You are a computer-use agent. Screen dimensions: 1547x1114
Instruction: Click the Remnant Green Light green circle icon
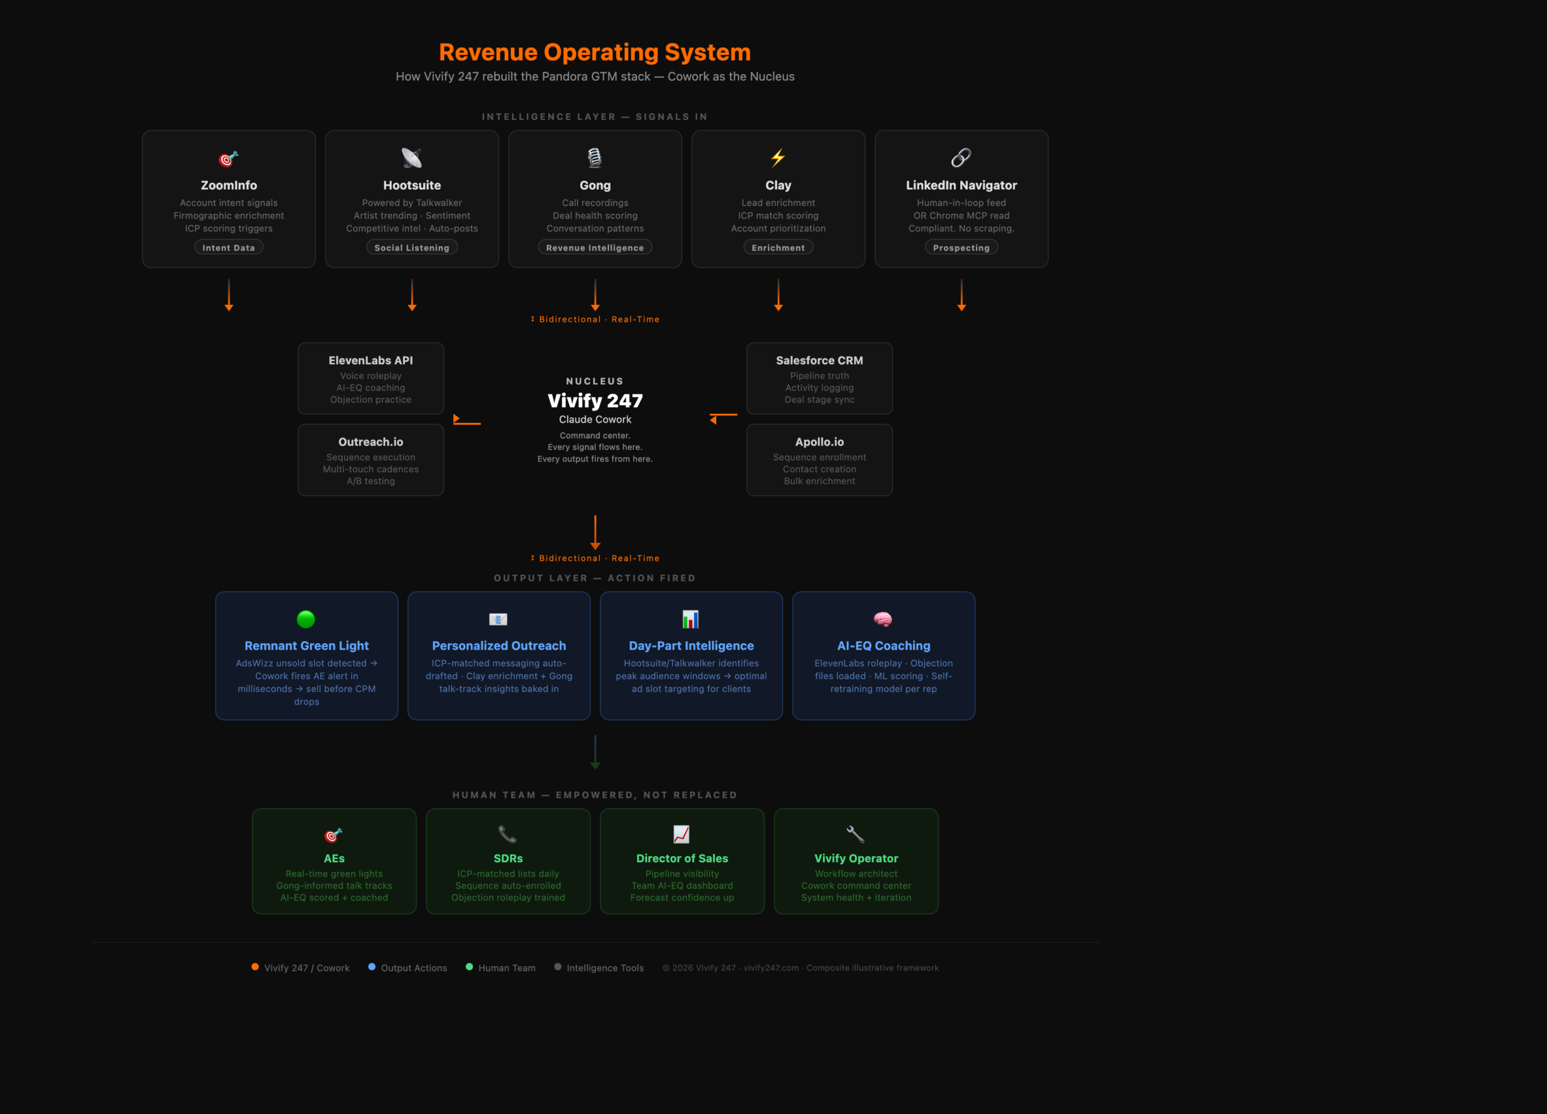pos(306,619)
